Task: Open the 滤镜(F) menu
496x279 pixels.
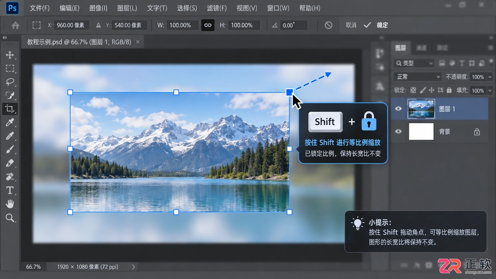Action: [x=217, y=8]
